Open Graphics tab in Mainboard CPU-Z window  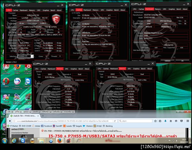[x=172, y=9]
